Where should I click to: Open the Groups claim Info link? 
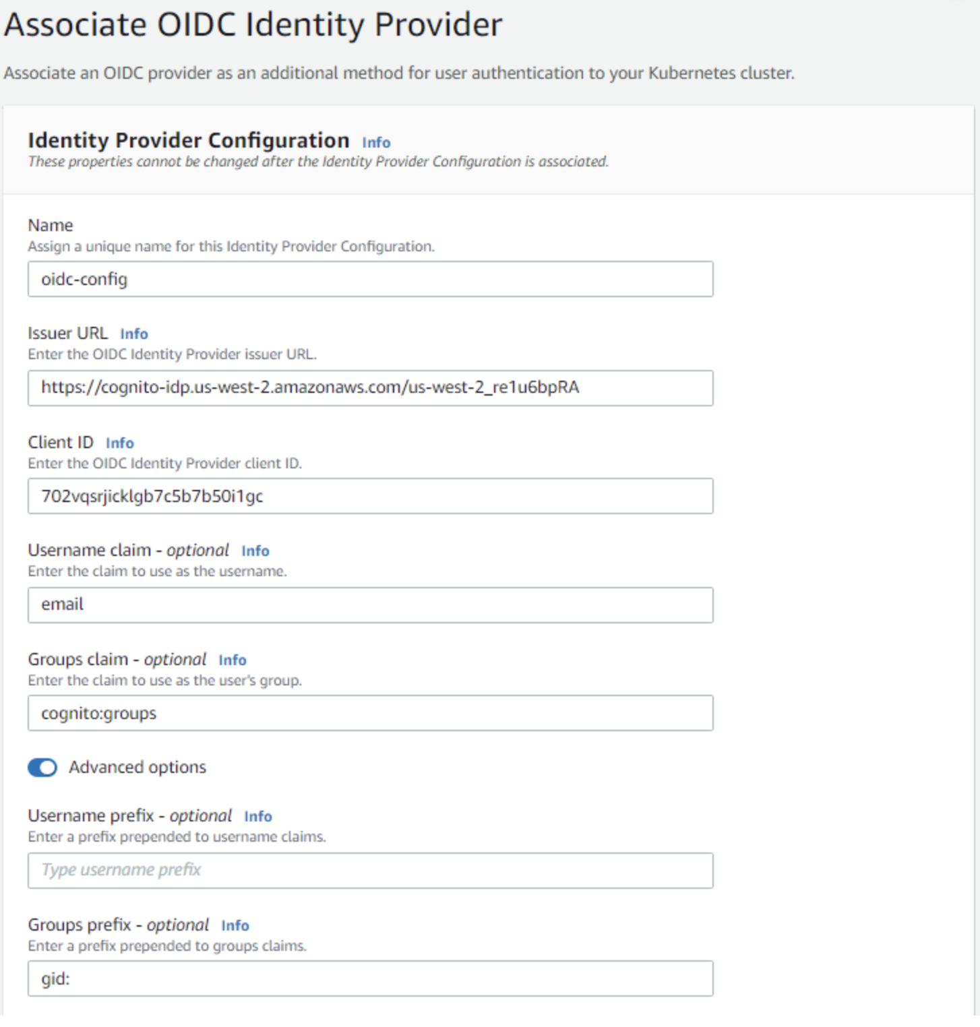pos(234,660)
